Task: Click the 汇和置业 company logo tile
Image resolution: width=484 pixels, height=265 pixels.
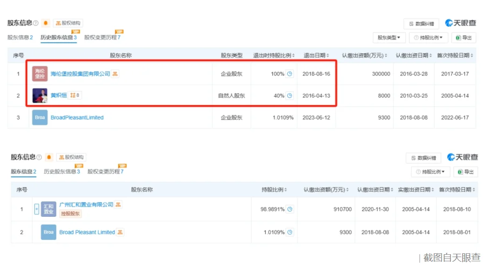Action: [49, 209]
